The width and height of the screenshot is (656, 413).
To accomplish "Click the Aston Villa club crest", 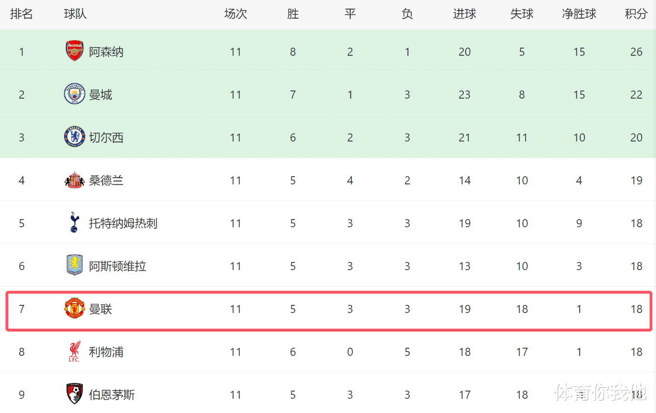I will [x=74, y=266].
